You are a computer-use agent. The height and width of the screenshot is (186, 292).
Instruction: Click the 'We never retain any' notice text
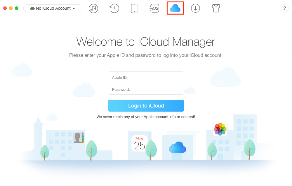coord(146,117)
